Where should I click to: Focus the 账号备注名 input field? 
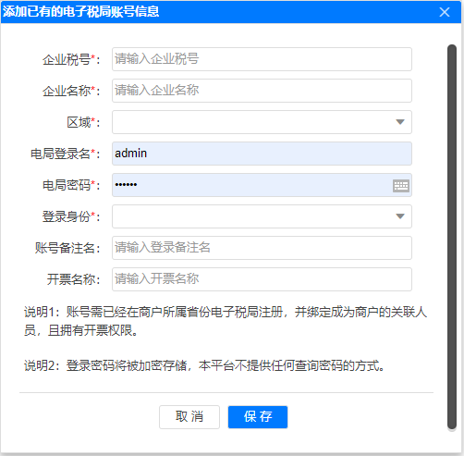pyautogui.click(x=262, y=248)
